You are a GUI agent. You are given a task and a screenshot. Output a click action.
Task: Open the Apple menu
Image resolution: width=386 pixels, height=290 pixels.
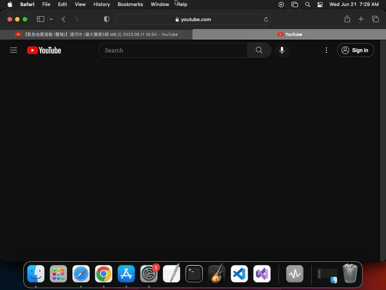10,4
